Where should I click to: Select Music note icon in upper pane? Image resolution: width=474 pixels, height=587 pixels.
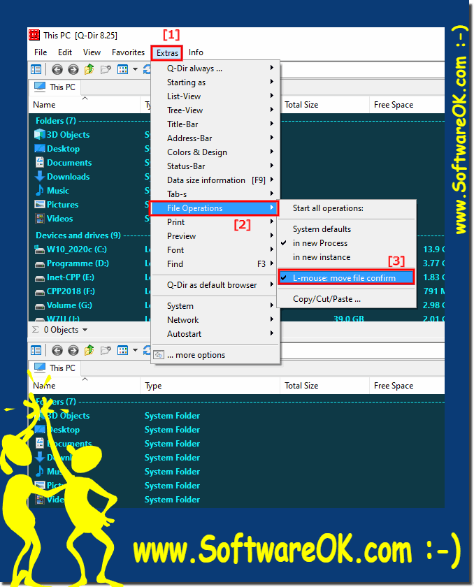coord(39,191)
